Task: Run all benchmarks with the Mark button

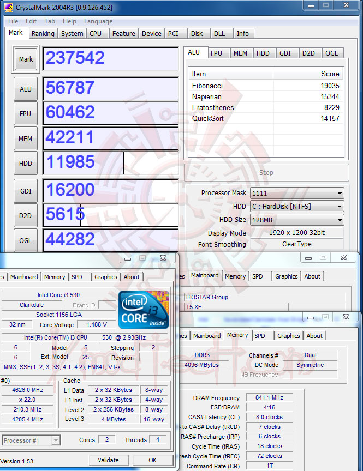Action: tap(26, 59)
